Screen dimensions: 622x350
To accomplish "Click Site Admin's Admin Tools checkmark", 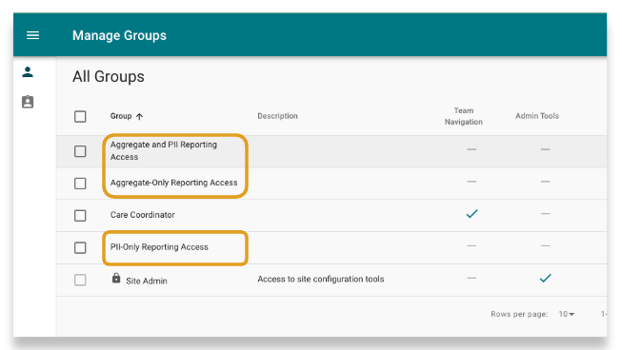I will pos(546,279).
